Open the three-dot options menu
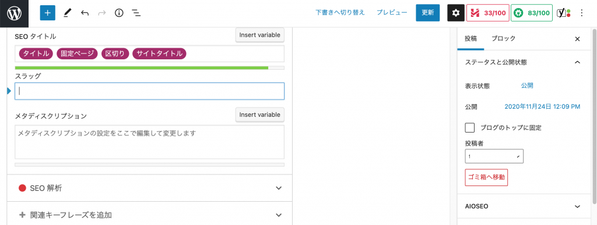This screenshot has height=225, width=597. pyautogui.click(x=581, y=13)
